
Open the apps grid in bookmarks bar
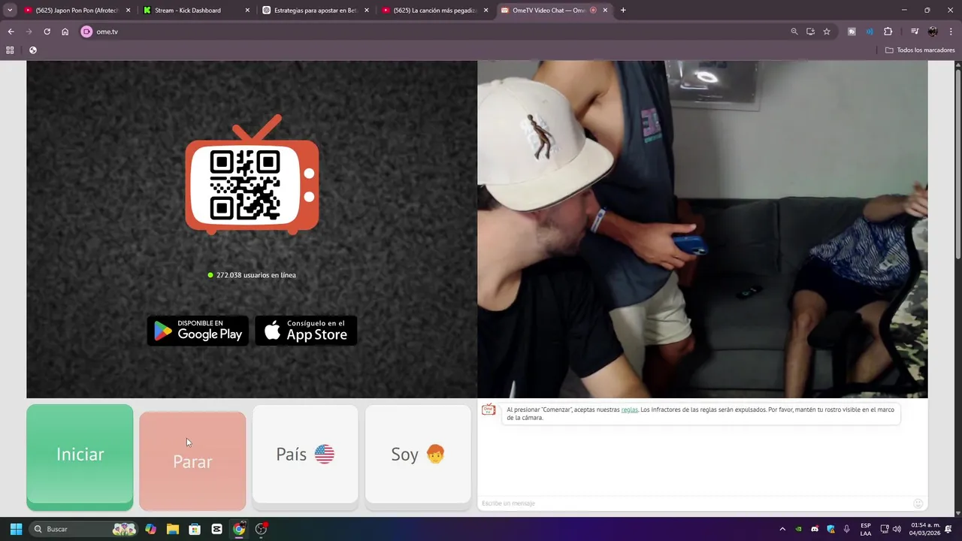click(10, 50)
